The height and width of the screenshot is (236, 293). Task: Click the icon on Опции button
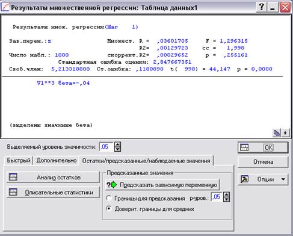[x=244, y=179]
